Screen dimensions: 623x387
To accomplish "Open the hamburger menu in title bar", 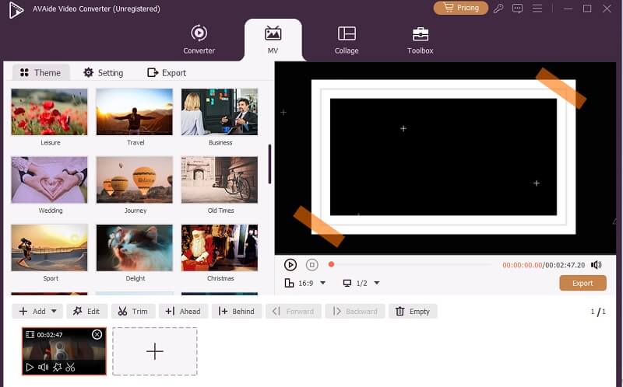I will (536, 9).
